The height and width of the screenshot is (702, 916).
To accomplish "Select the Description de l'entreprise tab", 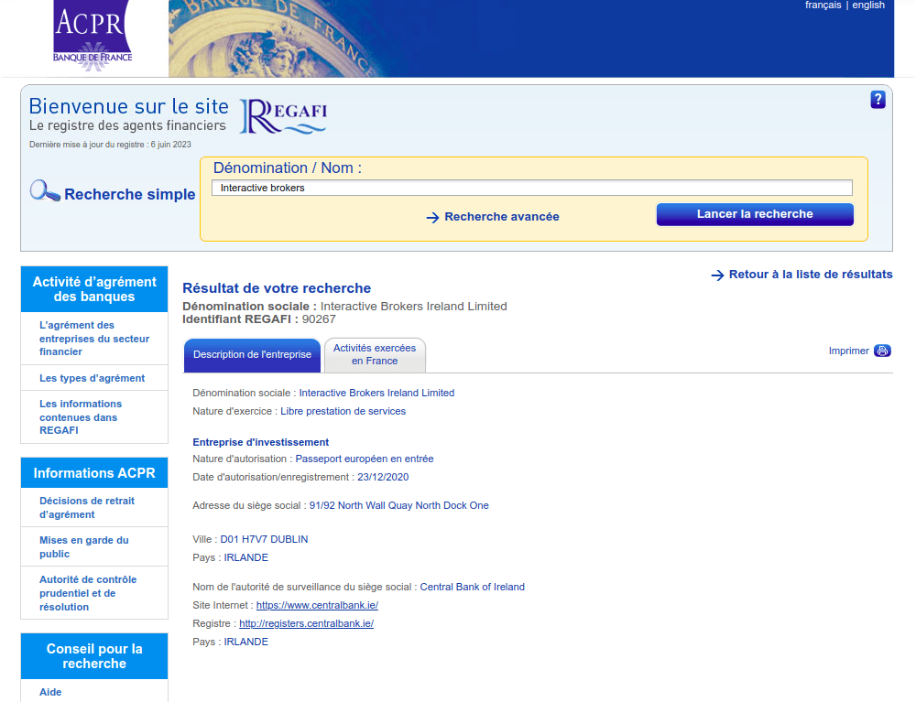I will point(252,354).
